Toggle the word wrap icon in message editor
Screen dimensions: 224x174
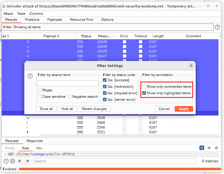click(x=202, y=148)
